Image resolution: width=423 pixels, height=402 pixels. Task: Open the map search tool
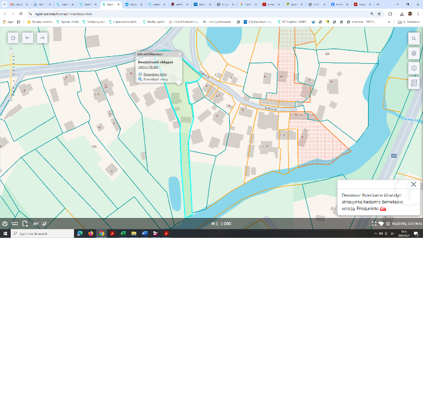(x=414, y=39)
